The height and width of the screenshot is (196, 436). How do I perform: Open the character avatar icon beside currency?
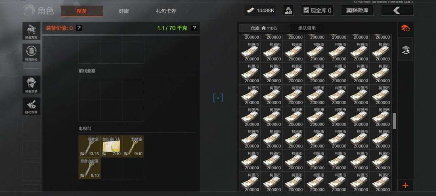pos(288,10)
